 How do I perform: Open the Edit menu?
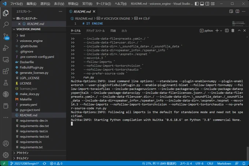tap(31, 4)
